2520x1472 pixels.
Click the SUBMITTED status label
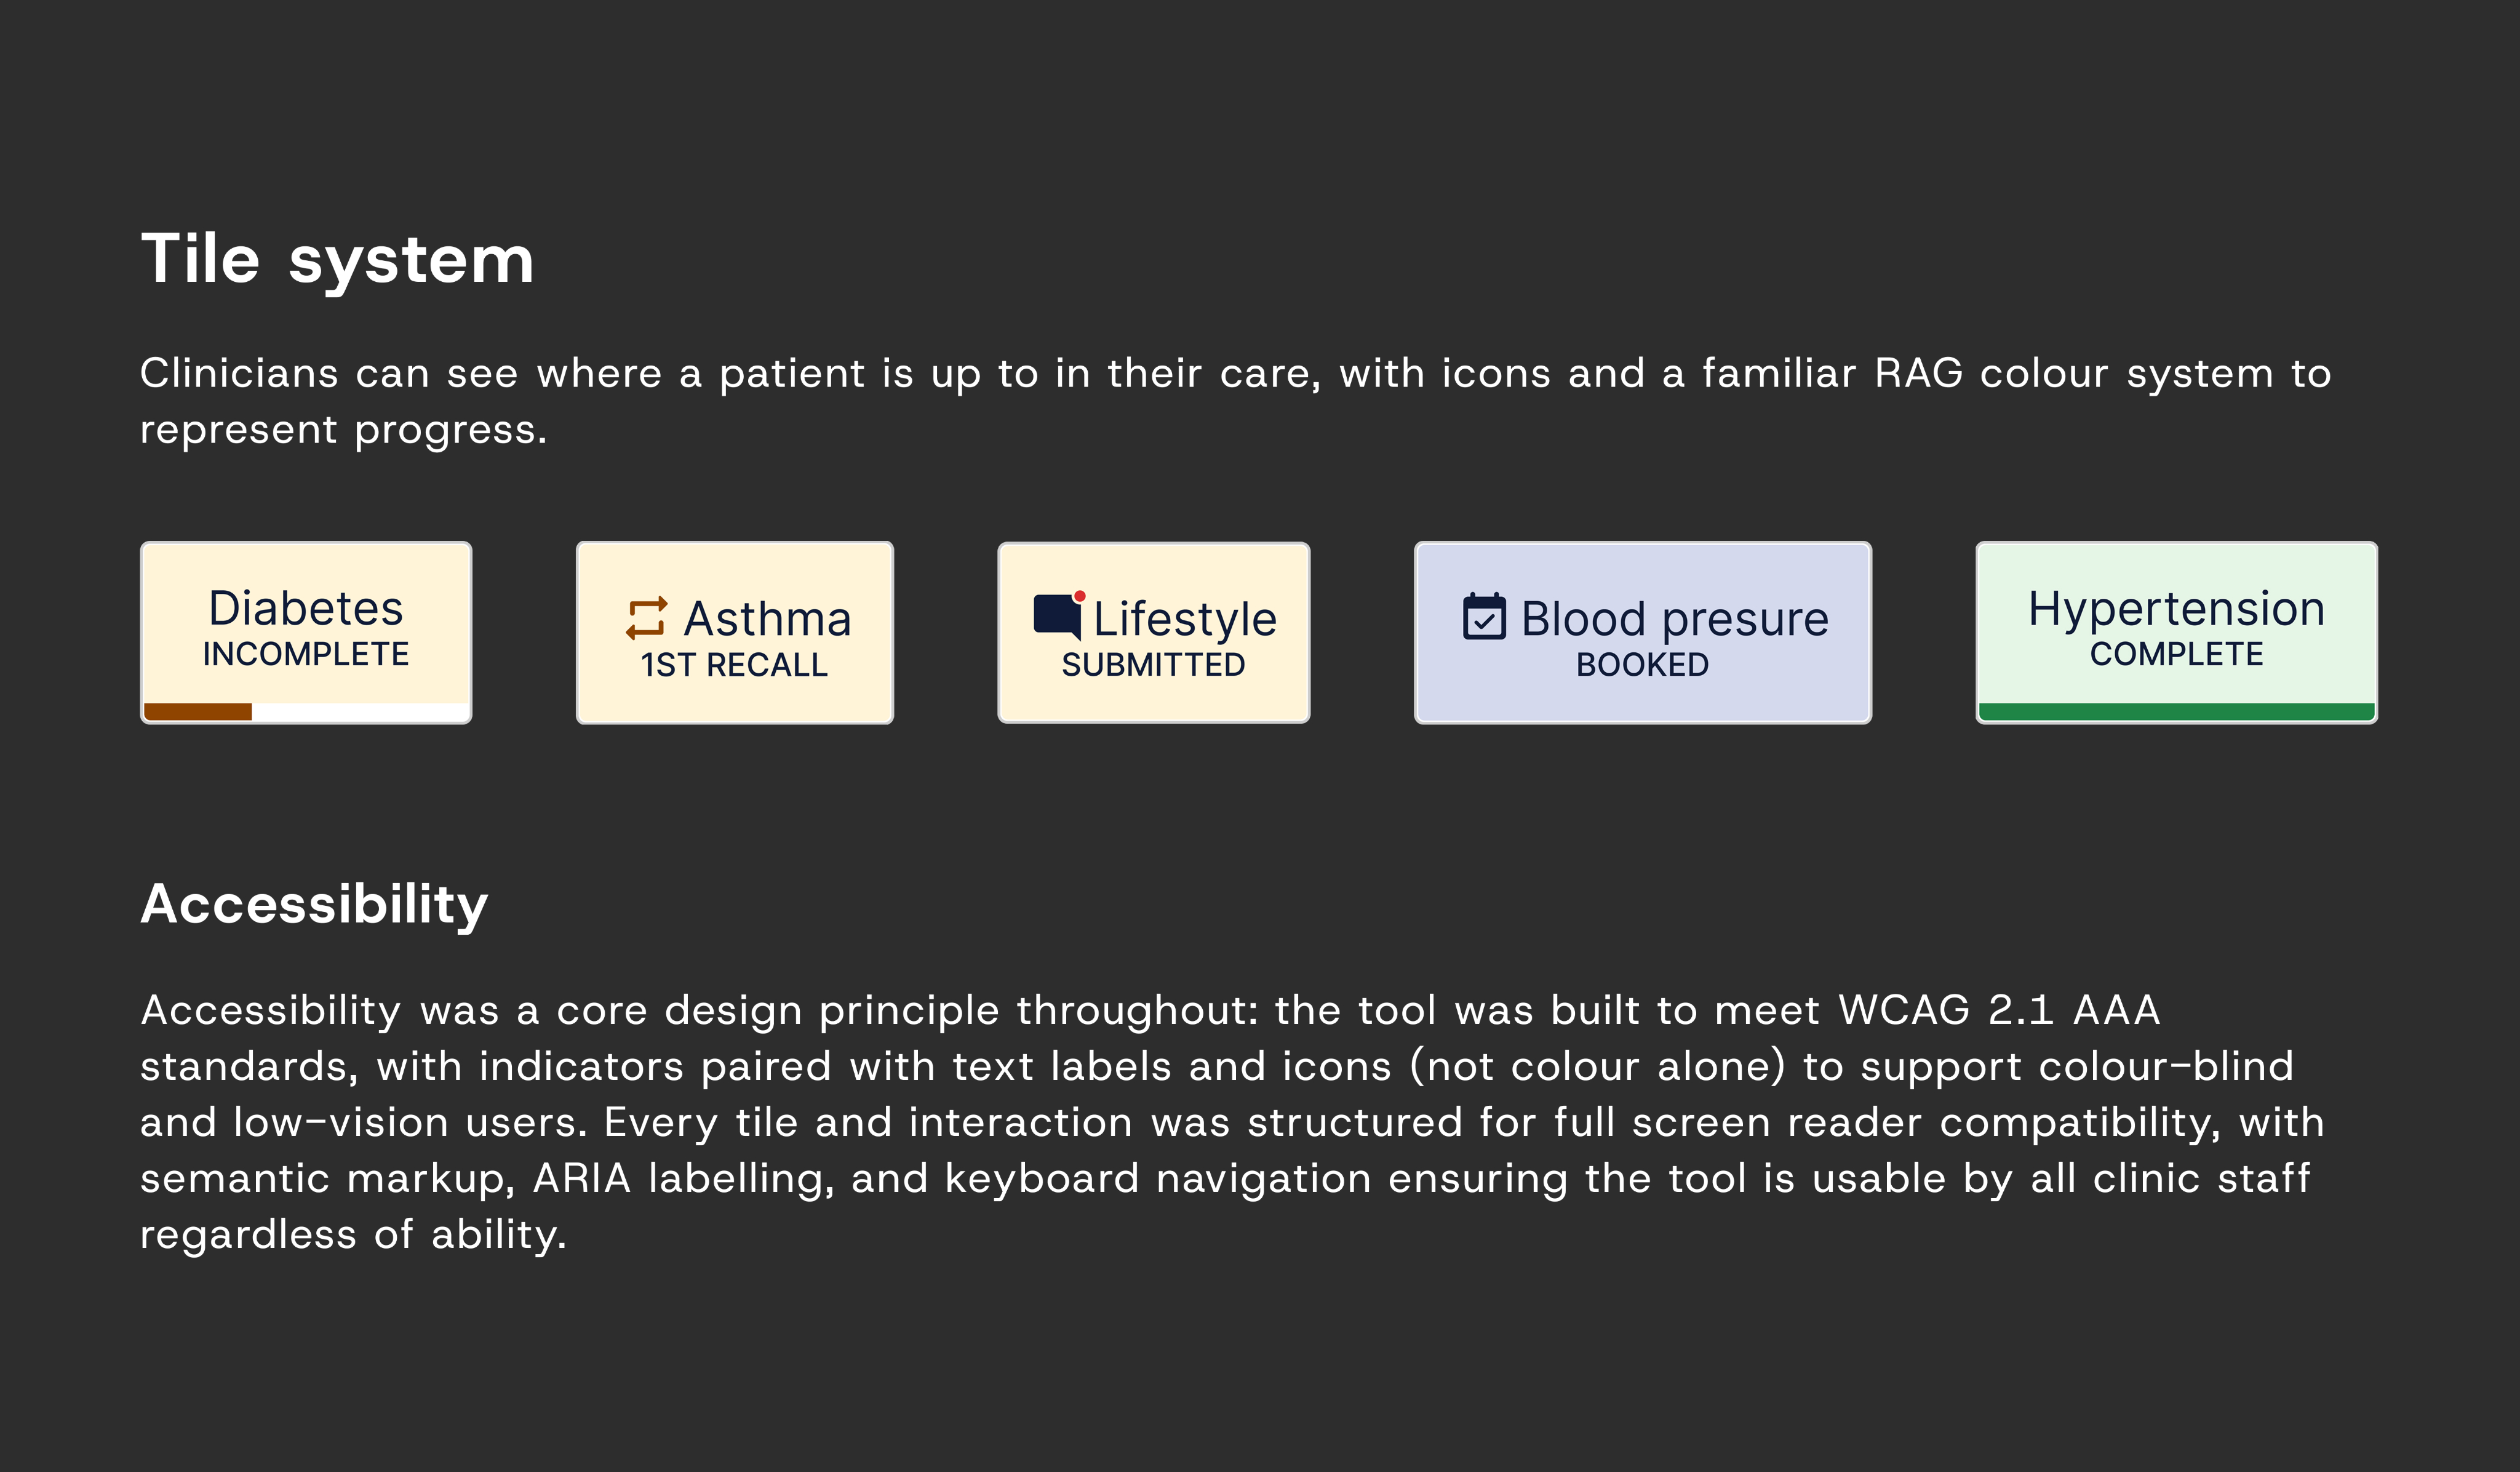point(1153,665)
